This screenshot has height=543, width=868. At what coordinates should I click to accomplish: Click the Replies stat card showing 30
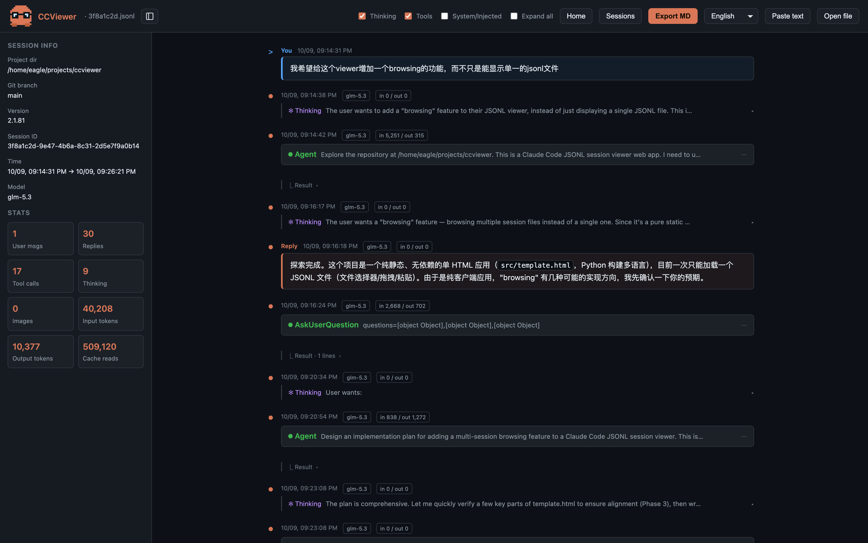pos(111,239)
